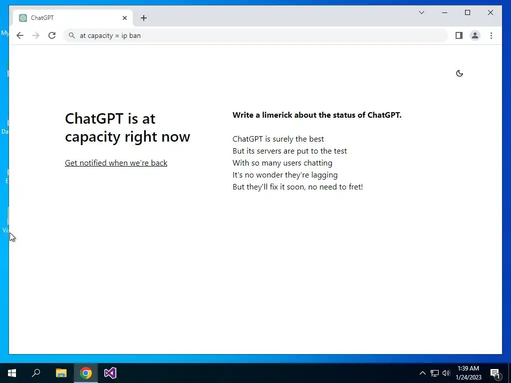Close the Chrome window
The width and height of the screenshot is (511, 383).
[490, 12]
